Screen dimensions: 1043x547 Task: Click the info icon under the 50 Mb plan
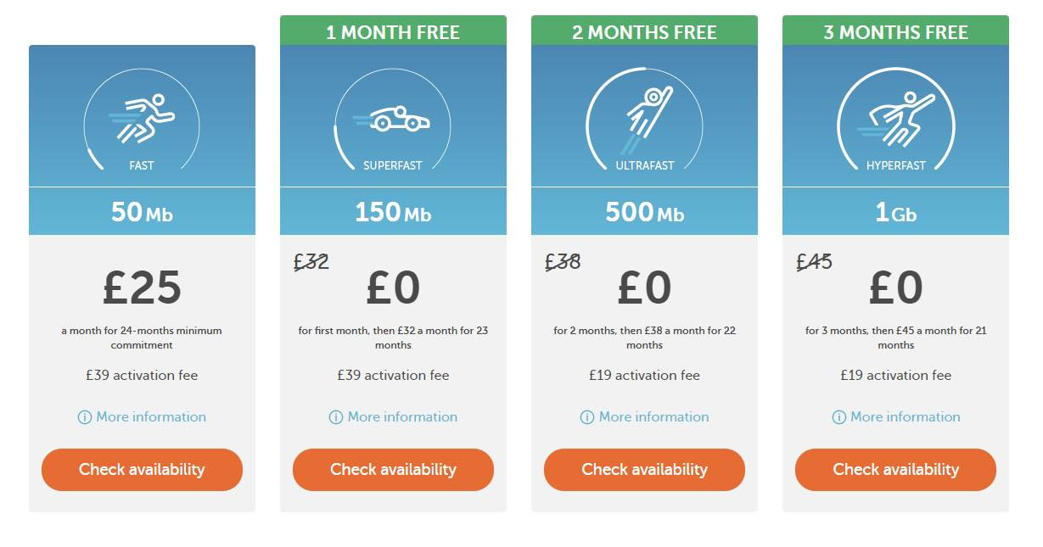(85, 417)
